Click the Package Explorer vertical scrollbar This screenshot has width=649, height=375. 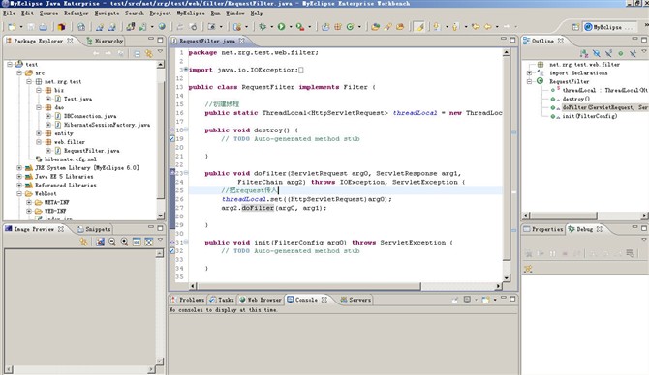click(161, 140)
